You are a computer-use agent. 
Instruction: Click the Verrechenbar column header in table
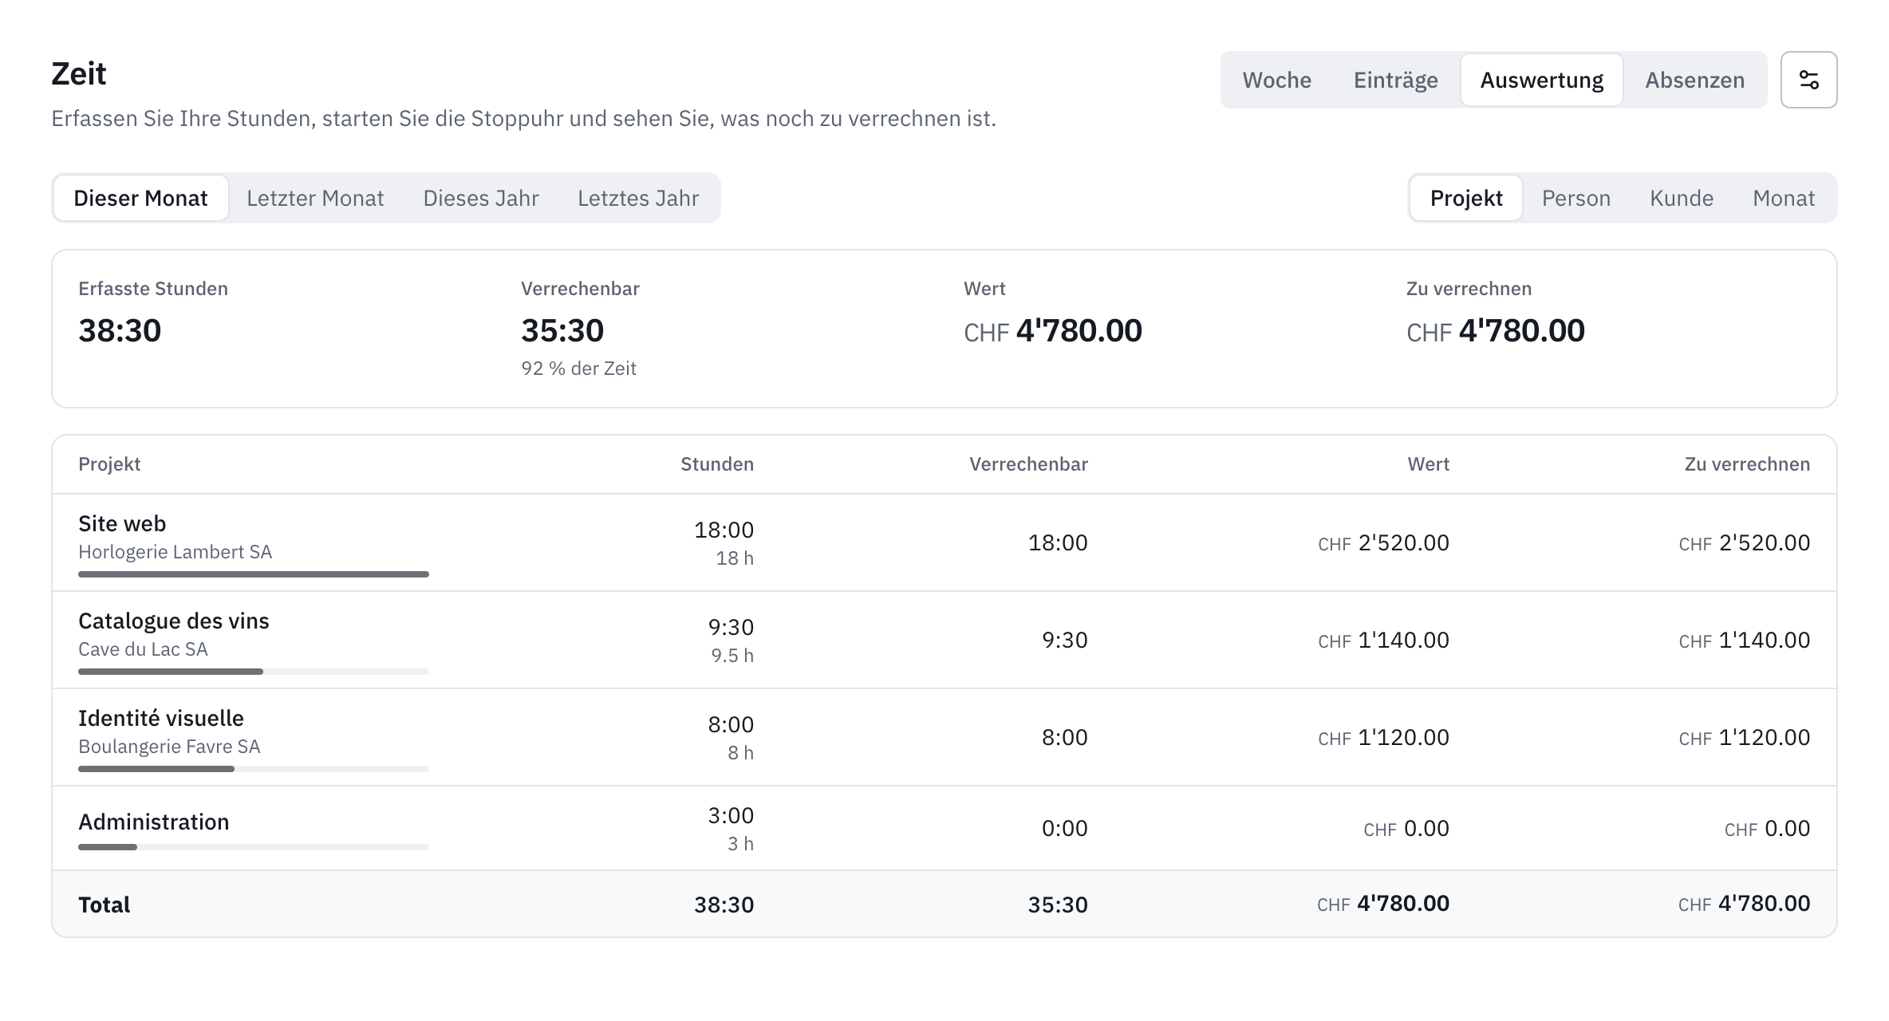(x=1028, y=464)
